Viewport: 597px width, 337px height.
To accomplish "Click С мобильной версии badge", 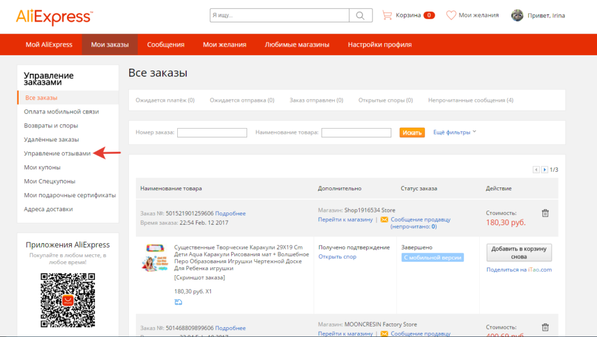I will click(x=433, y=258).
